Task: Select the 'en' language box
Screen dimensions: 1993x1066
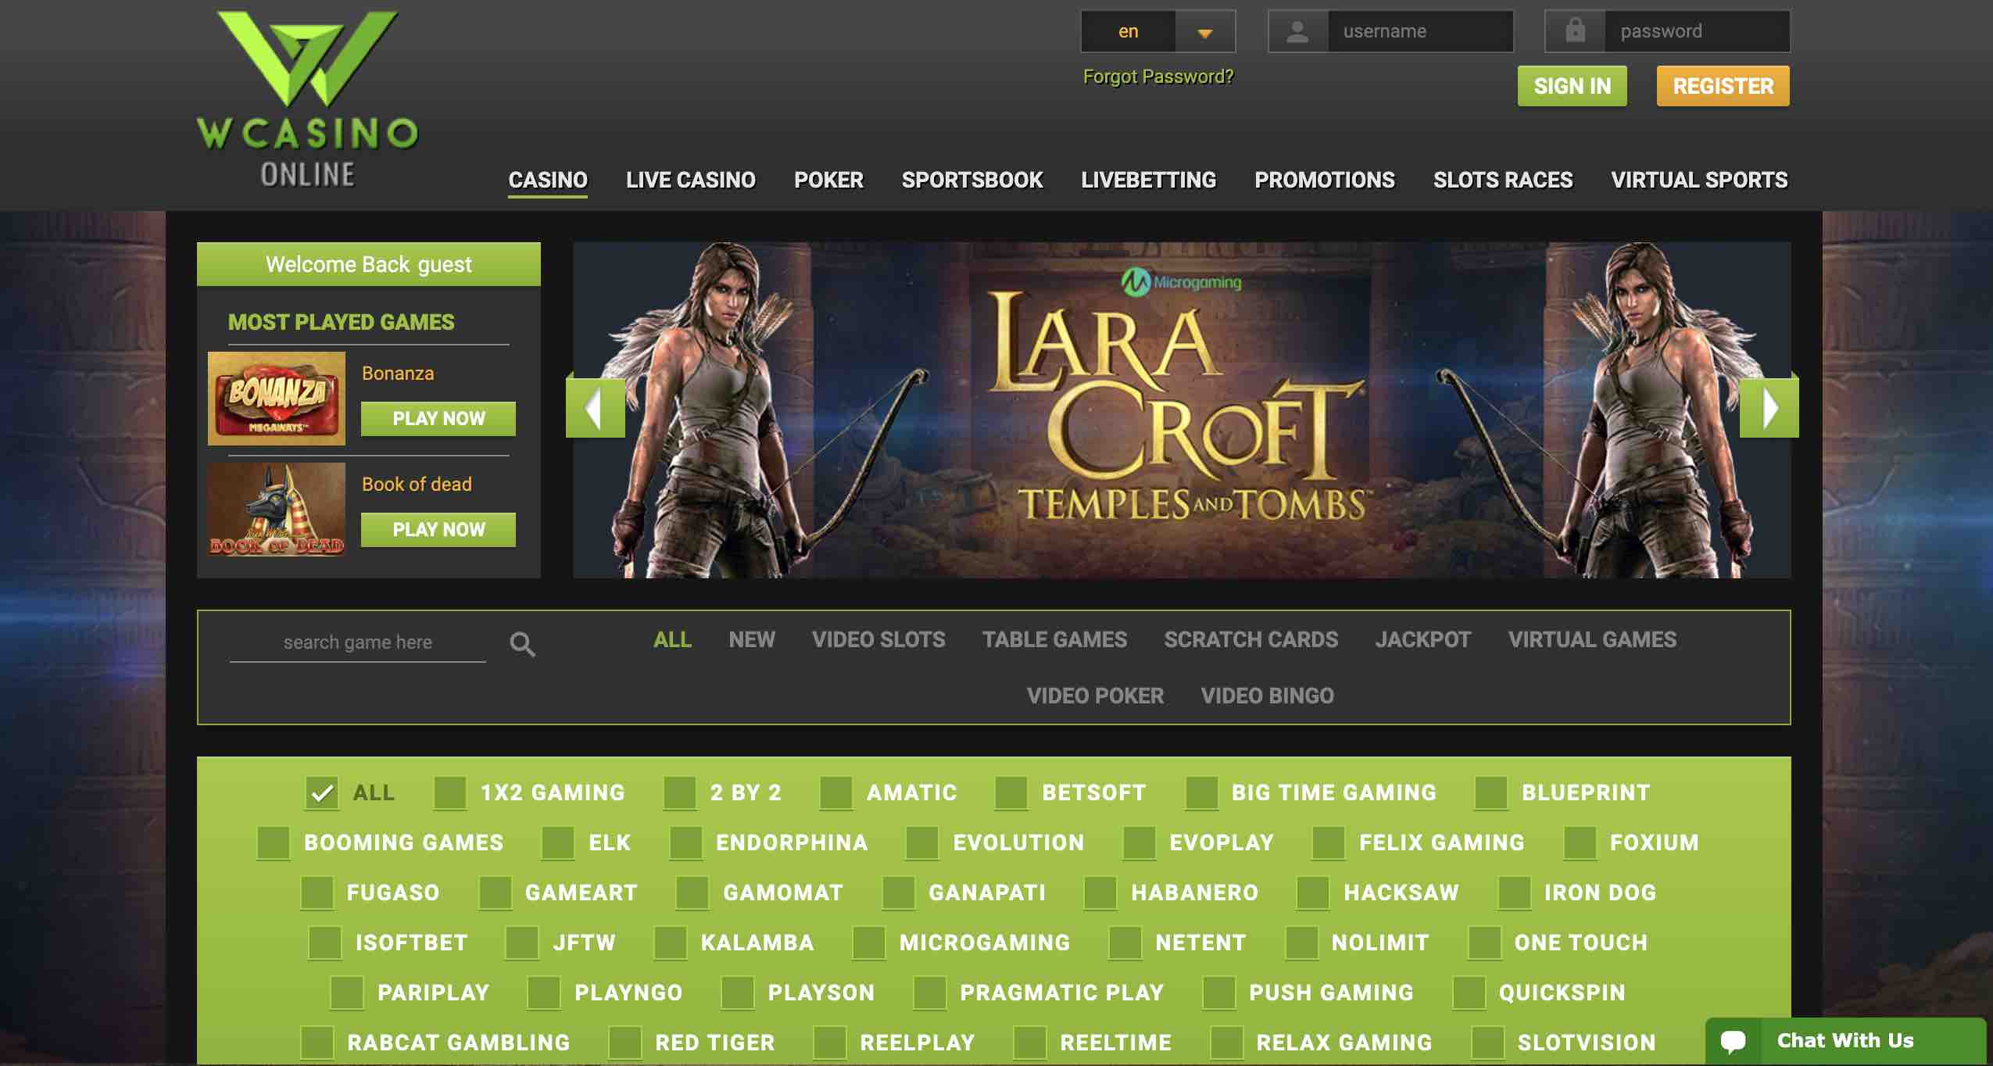Action: click(1128, 31)
